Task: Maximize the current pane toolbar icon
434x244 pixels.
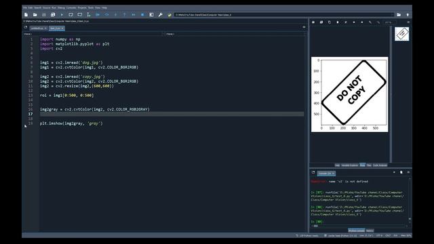Action: 151,15
